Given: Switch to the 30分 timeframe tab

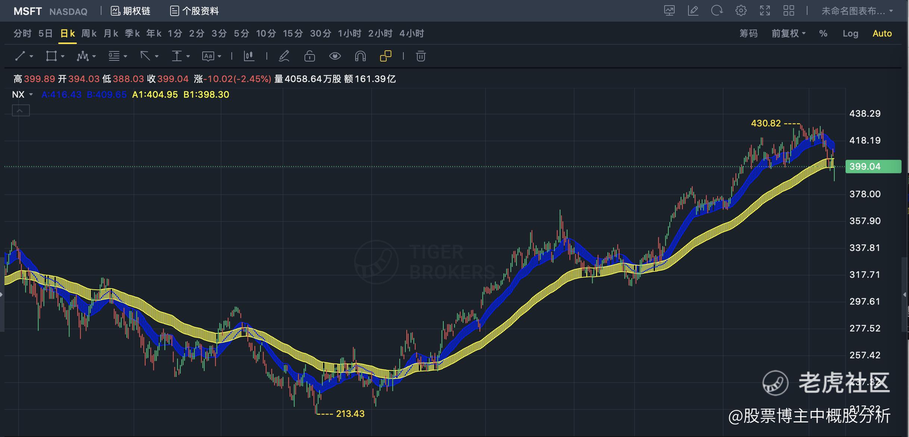Looking at the screenshot, I should coord(321,34).
